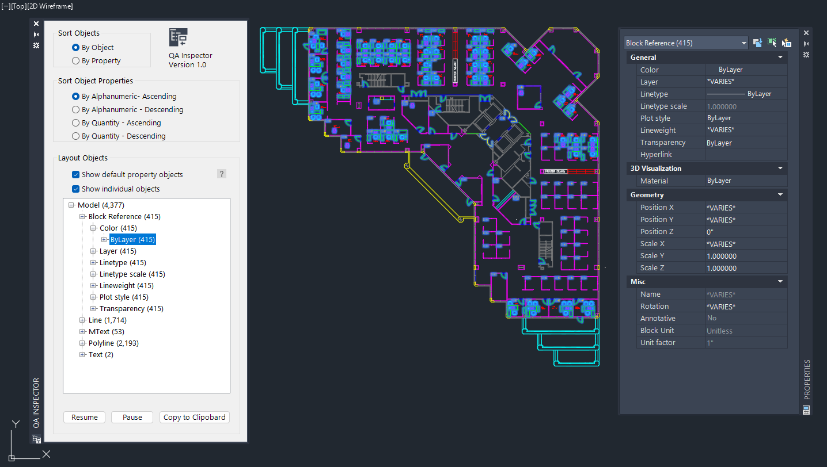Click the Rotation value field
Image resolution: width=827 pixels, height=467 pixels.
point(746,307)
